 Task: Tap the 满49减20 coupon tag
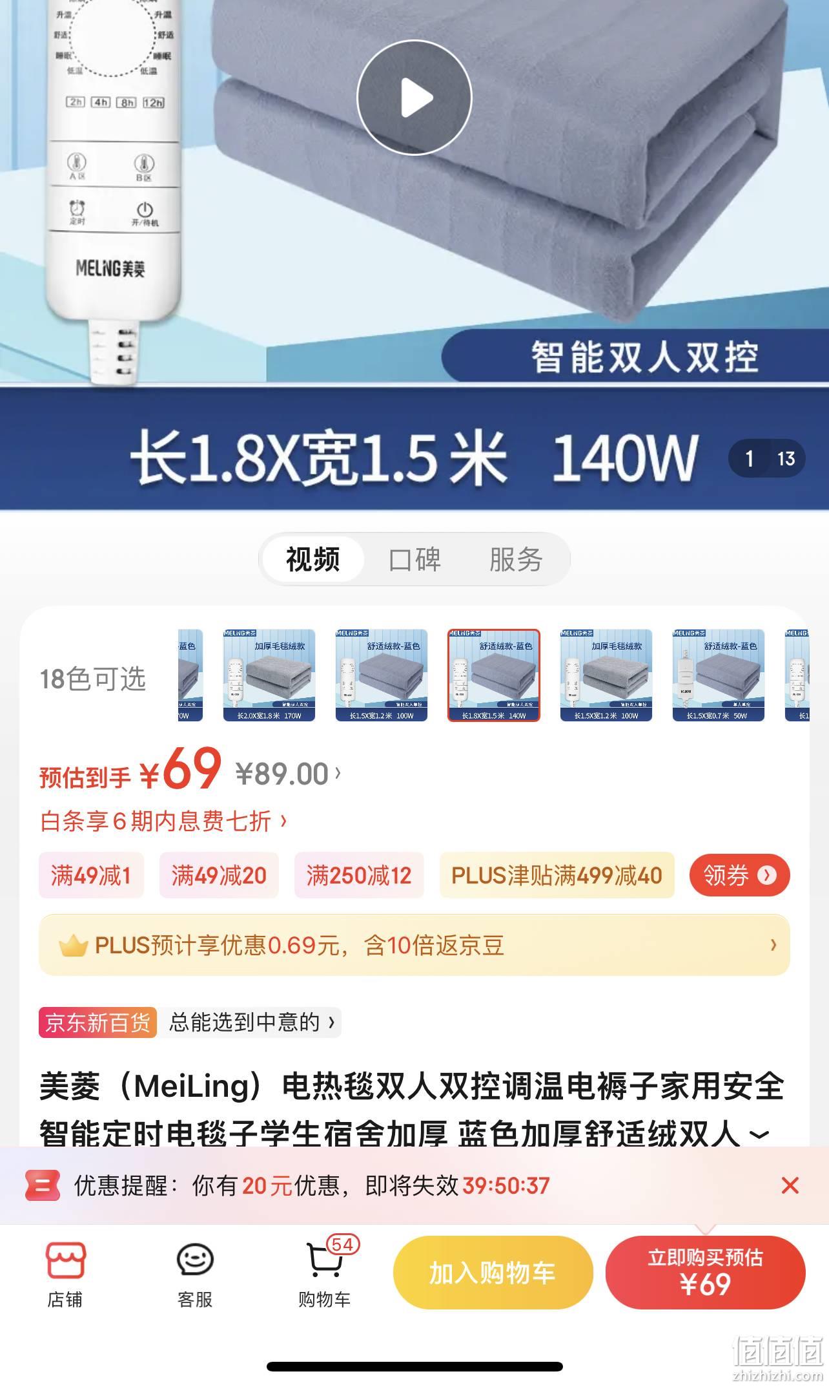(219, 875)
